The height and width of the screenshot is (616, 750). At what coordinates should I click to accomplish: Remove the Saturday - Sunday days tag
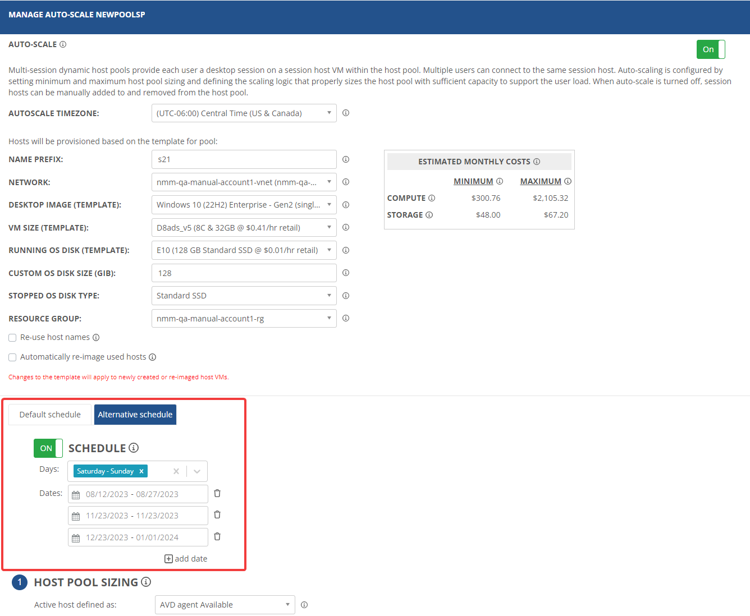pos(141,471)
